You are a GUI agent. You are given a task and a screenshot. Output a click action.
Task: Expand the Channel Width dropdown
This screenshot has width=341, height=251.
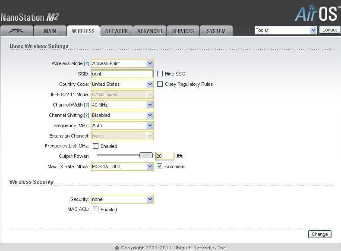(122, 105)
